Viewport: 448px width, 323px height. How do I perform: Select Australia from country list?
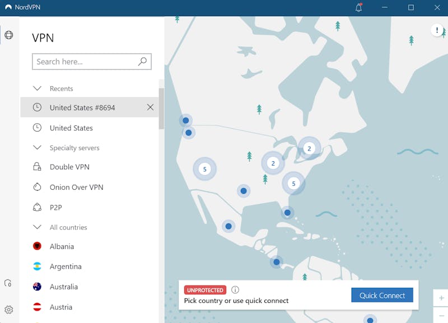90,287
